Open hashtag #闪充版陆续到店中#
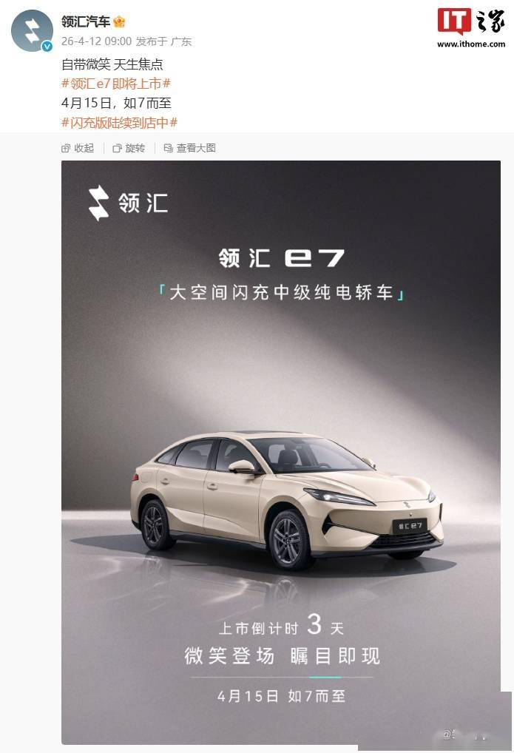This screenshot has width=514, height=753. coord(120,123)
